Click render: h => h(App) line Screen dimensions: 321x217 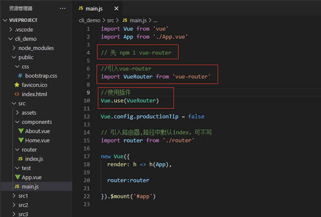139,165
